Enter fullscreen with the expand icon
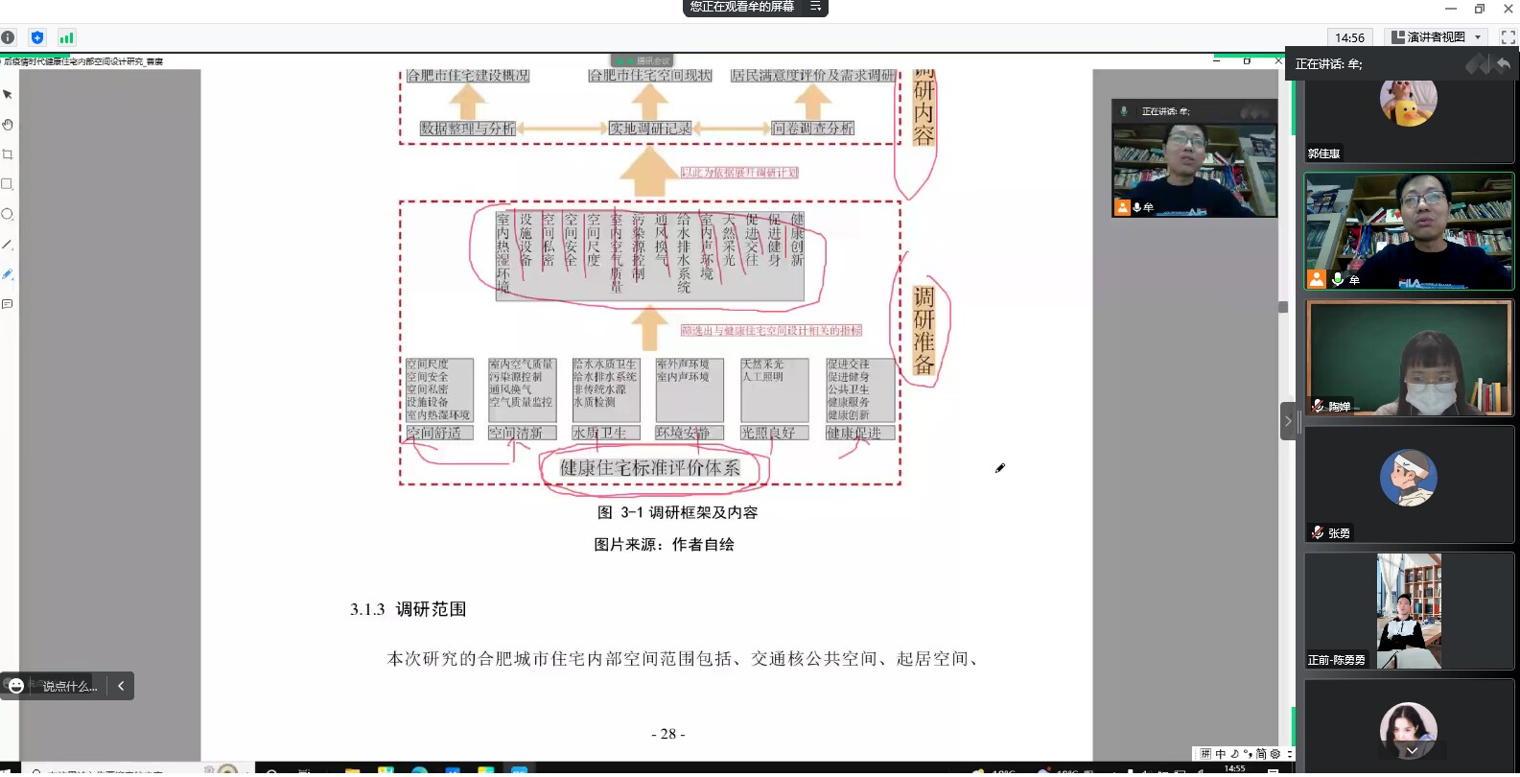 pos(1508,37)
